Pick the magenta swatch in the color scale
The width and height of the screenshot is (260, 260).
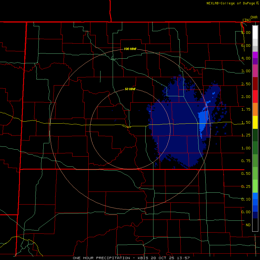255,55
